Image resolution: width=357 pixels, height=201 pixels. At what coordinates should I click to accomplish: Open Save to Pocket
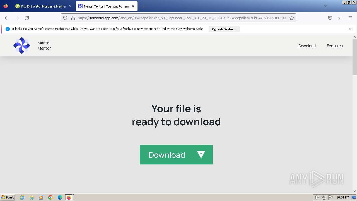pyautogui.click(x=330, y=18)
